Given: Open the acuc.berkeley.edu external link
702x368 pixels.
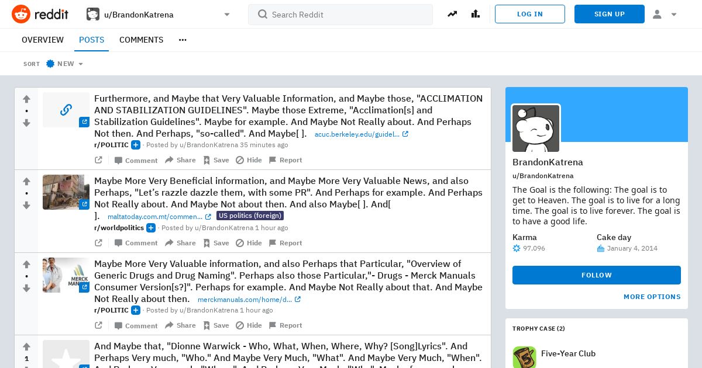Looking at the screenshot, I should coord(361,134).
